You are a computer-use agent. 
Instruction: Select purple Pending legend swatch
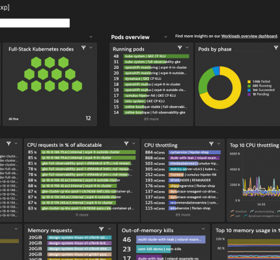click(x=249, y=94)
